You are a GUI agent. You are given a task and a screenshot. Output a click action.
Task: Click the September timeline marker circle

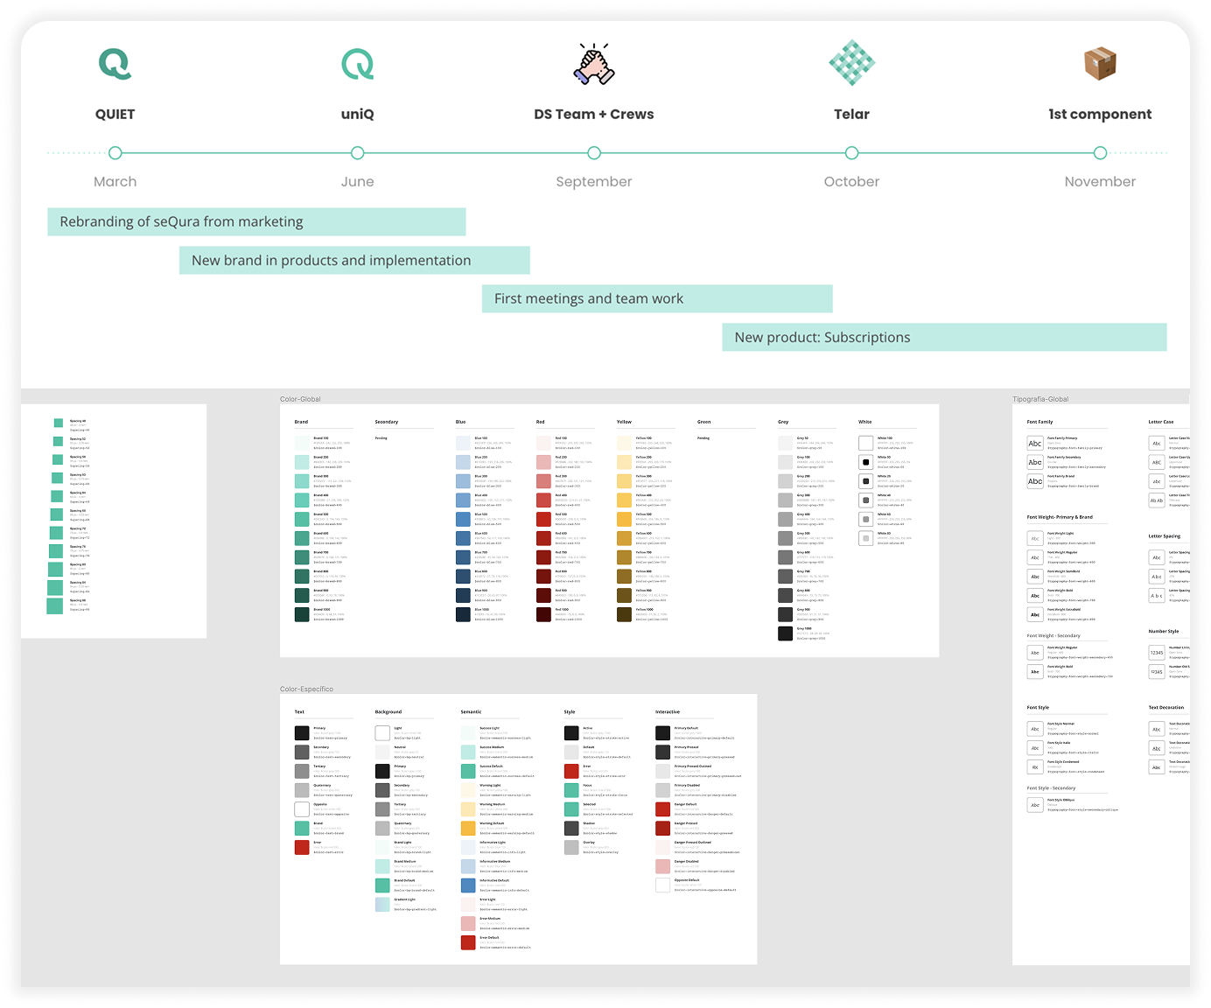click(x=594, y=153)
